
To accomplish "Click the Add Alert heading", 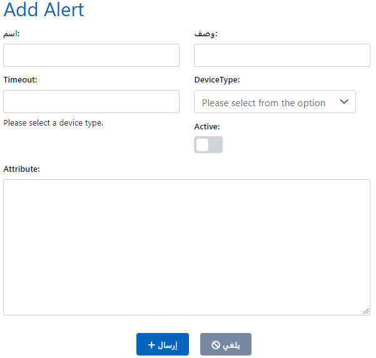I will tap(44, 10).
